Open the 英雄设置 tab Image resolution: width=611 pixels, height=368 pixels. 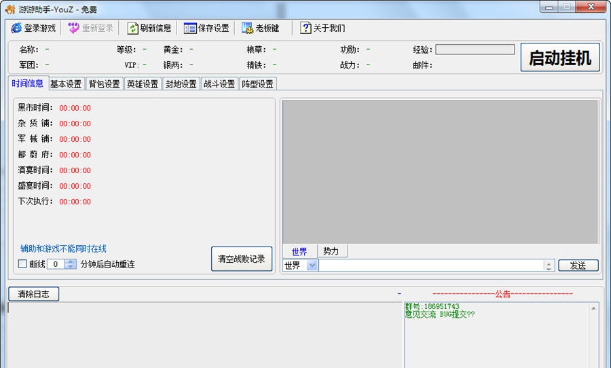click(x=143, y=84)
